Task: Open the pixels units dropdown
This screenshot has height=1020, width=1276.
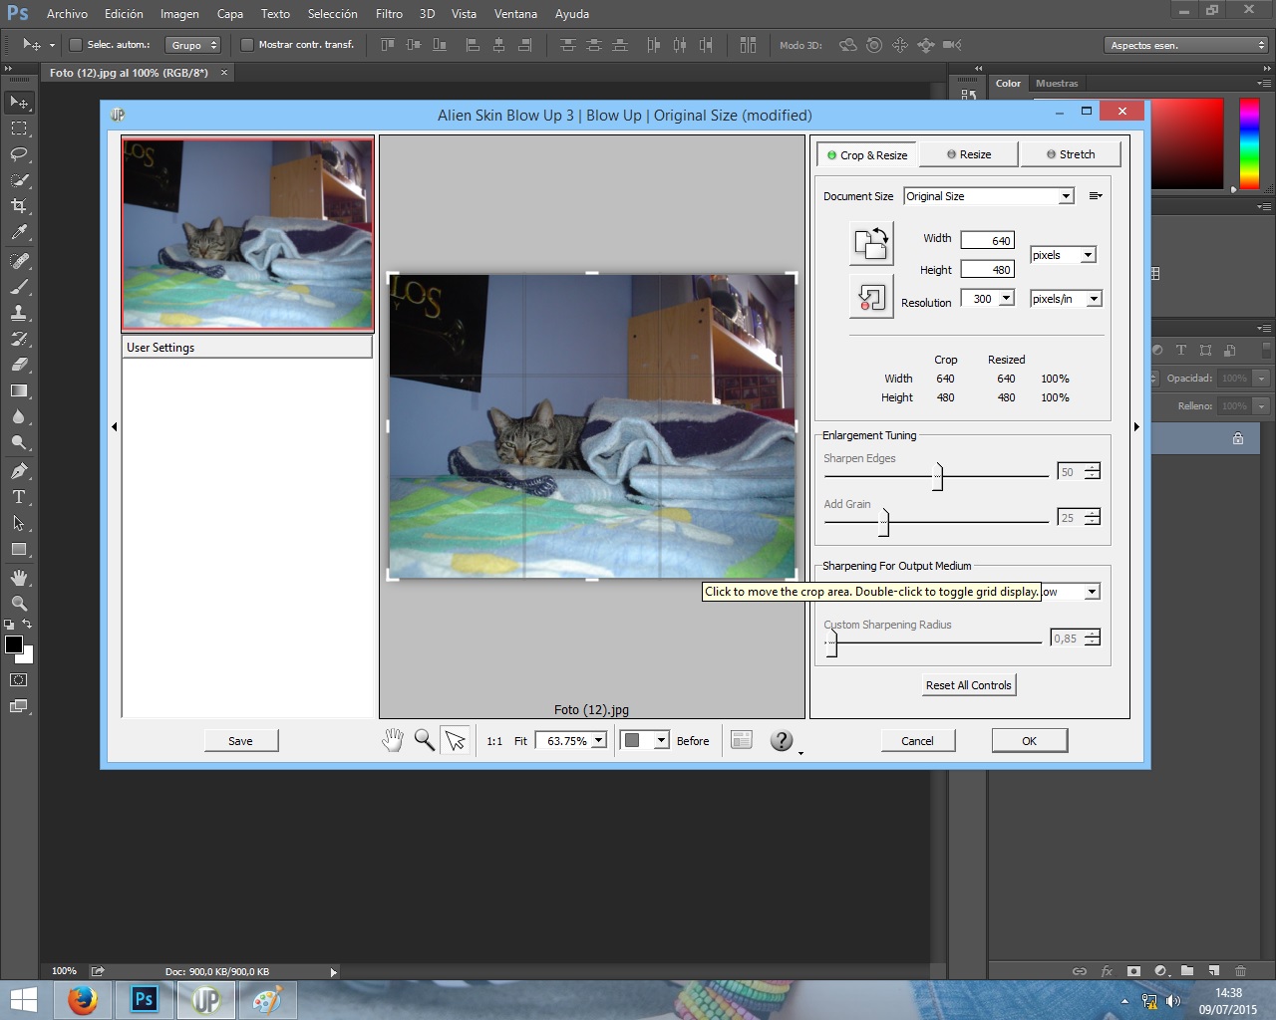Action: coord(1063,255)
